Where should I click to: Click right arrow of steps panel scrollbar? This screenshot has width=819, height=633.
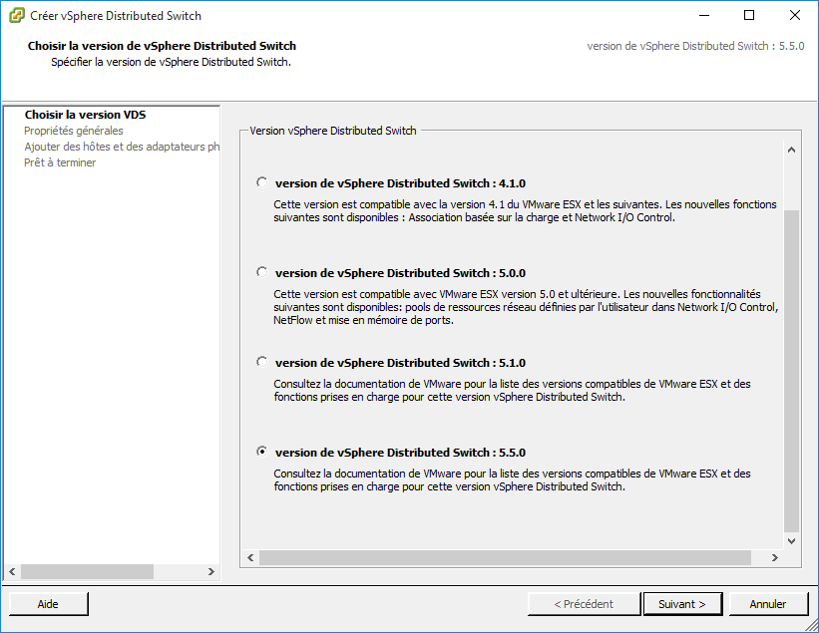tap(210, 572)
